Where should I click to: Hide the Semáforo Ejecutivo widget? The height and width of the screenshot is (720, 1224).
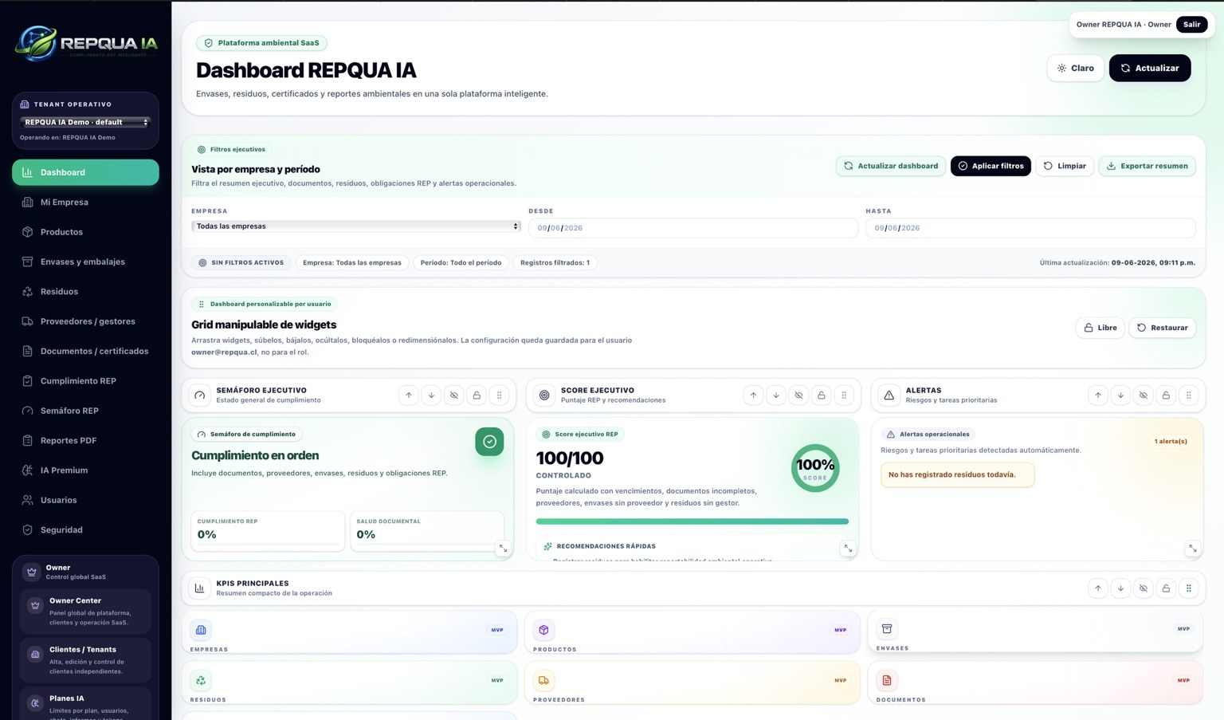click(454, 395)
